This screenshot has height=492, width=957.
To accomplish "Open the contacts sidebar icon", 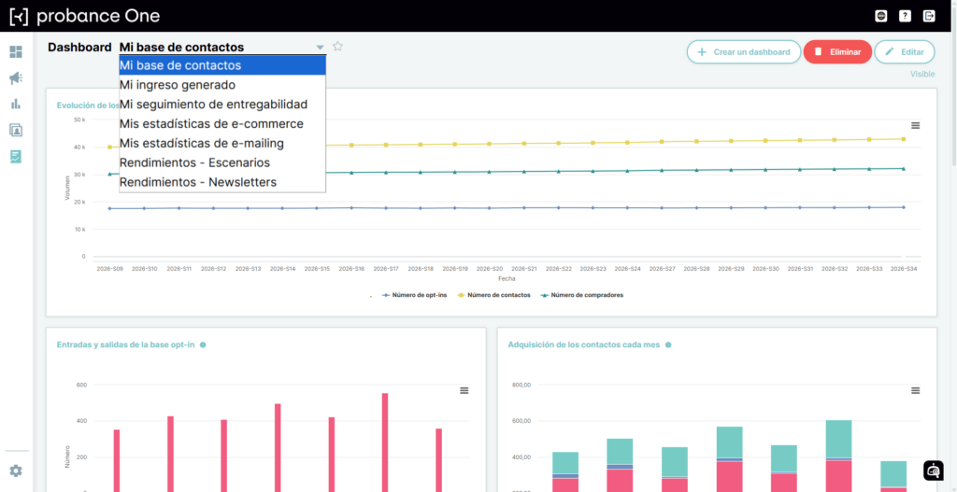I will click(16, 130).
